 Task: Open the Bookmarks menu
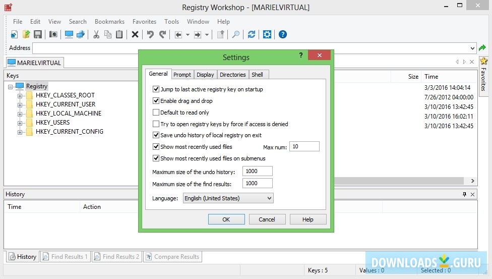point(109,22)
